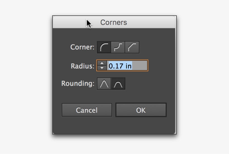Select the Round corner style

[x=104, y=47]
